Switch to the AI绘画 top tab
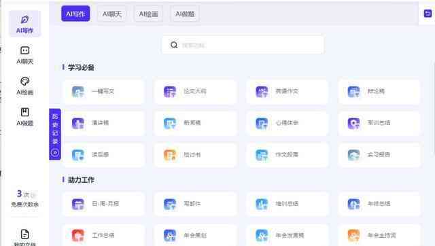Viewport: 435px width, 246px height. point(148,14)
